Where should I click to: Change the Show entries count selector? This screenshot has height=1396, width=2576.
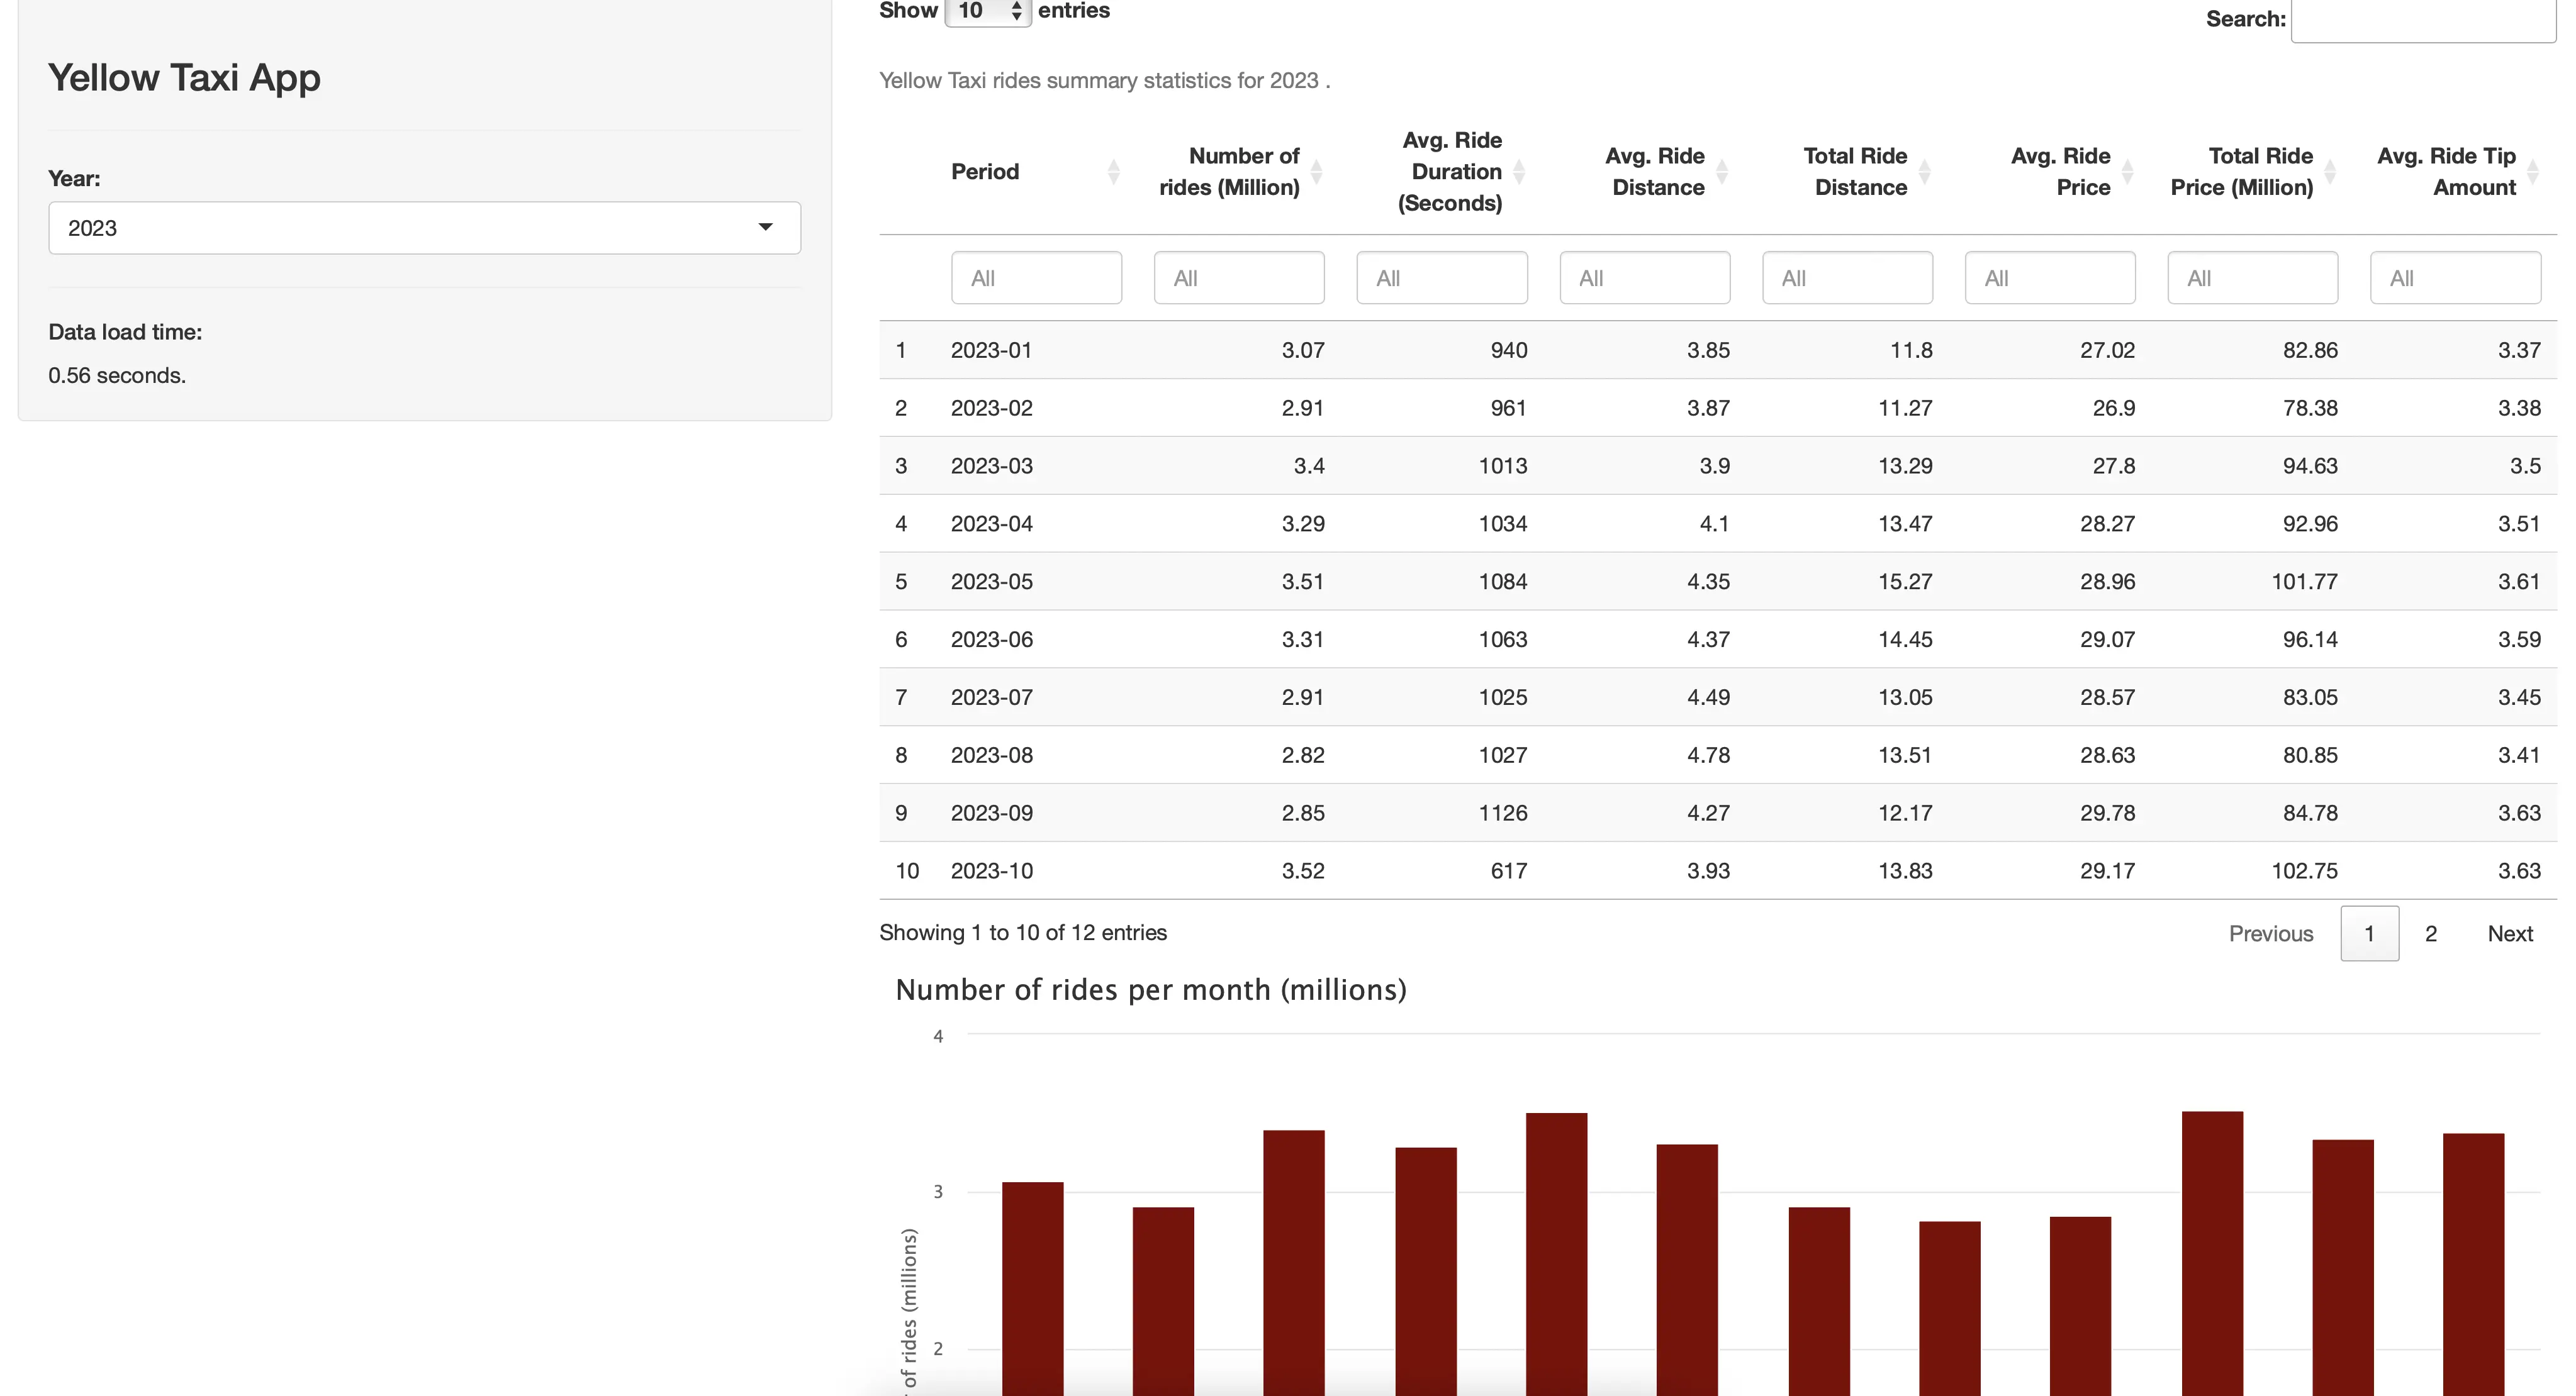tap(987, 11)
